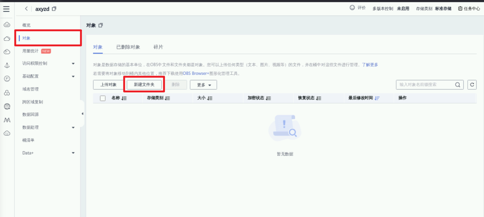484x217 pixels.
Task: Click 未启用 multi-version control status
Action: [403, 8]
